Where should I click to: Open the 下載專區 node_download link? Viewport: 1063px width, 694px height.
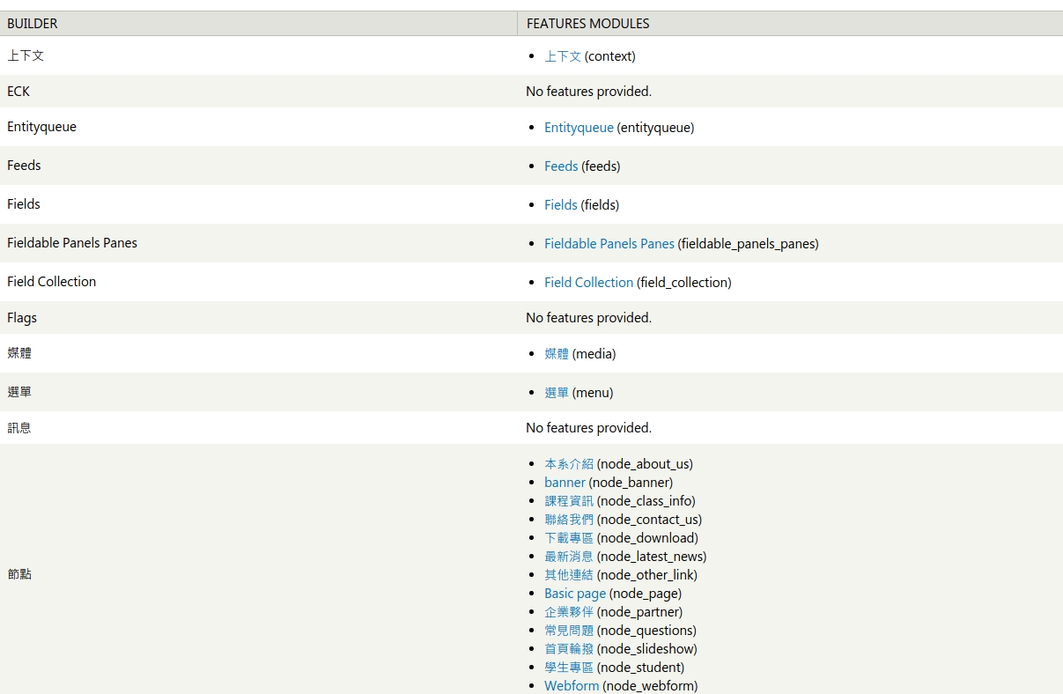tap(569, 538)
